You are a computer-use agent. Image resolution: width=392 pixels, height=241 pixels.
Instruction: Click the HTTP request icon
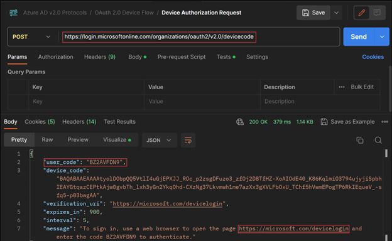(13, 13)
